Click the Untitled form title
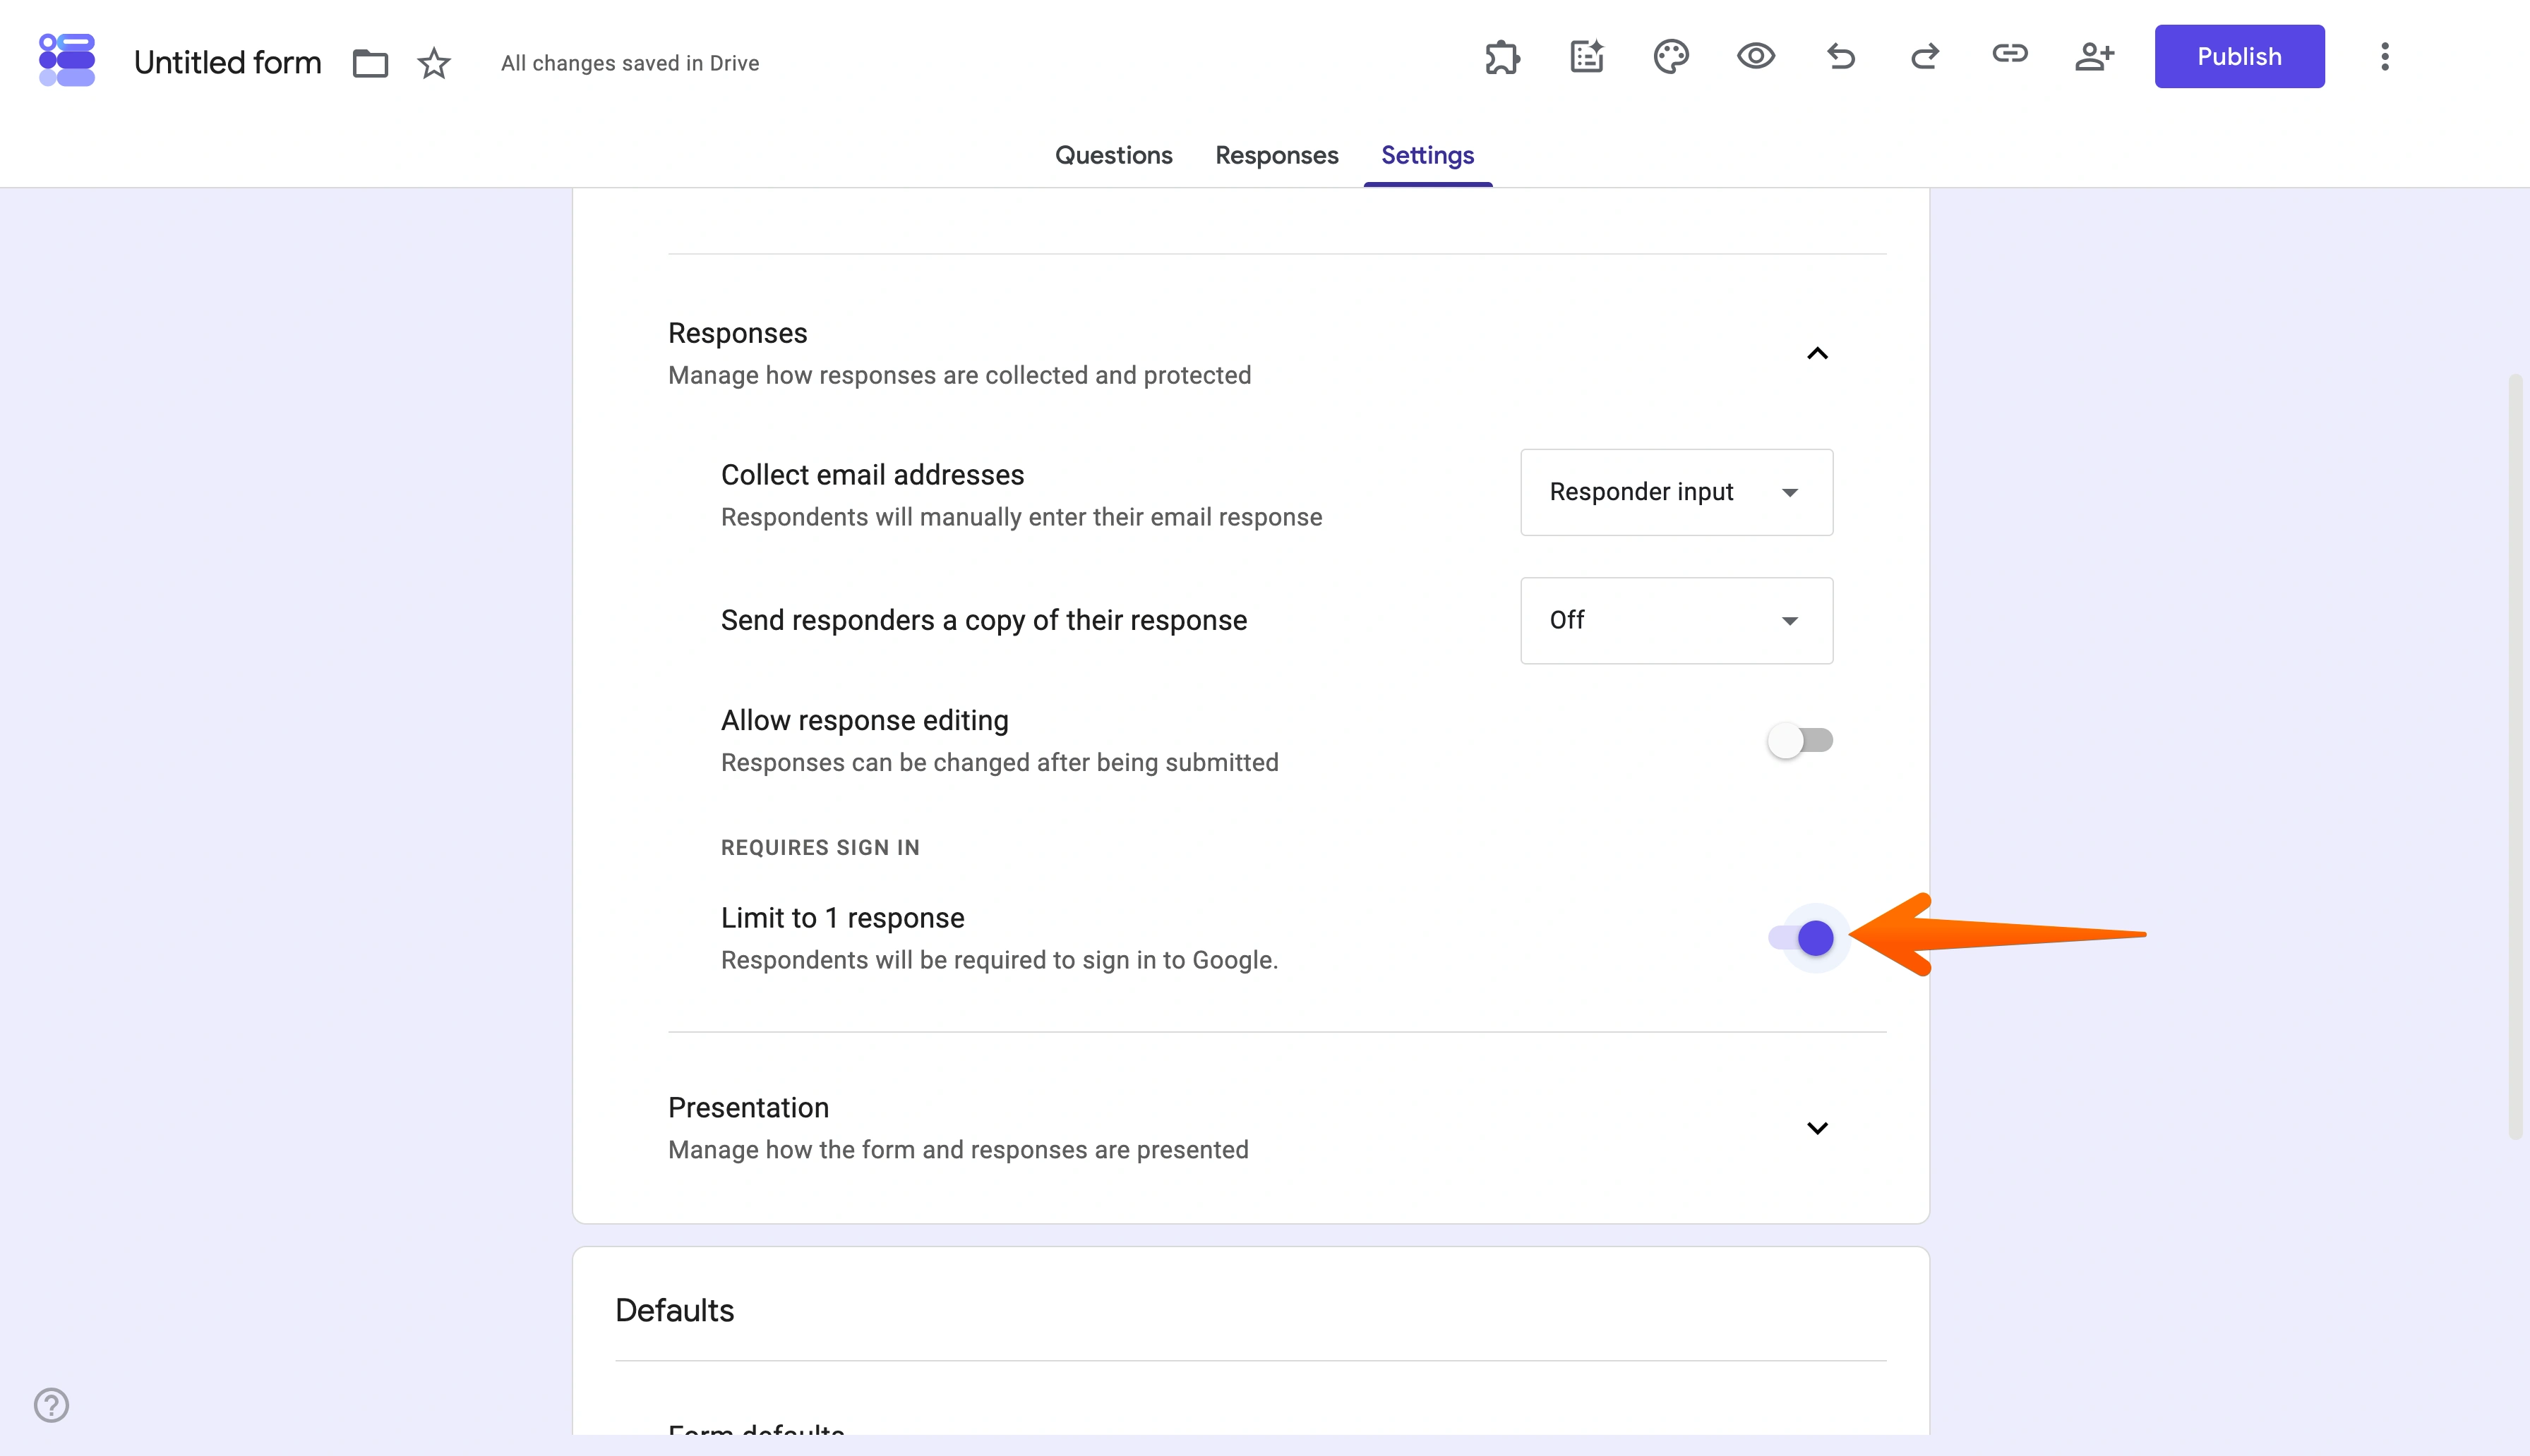Image resolution: width=2530 pixels, height=1456 pixels. (x=227, y=62)
